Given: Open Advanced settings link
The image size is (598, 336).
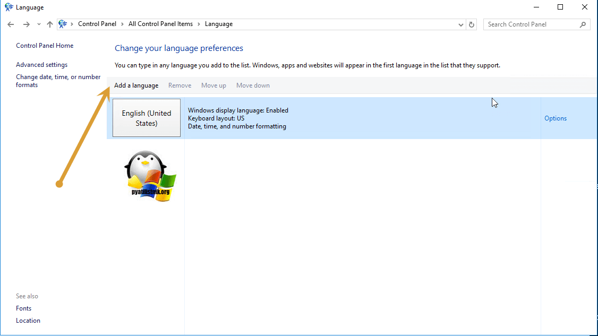Looking at the screenshot, I should coord(41,65).
